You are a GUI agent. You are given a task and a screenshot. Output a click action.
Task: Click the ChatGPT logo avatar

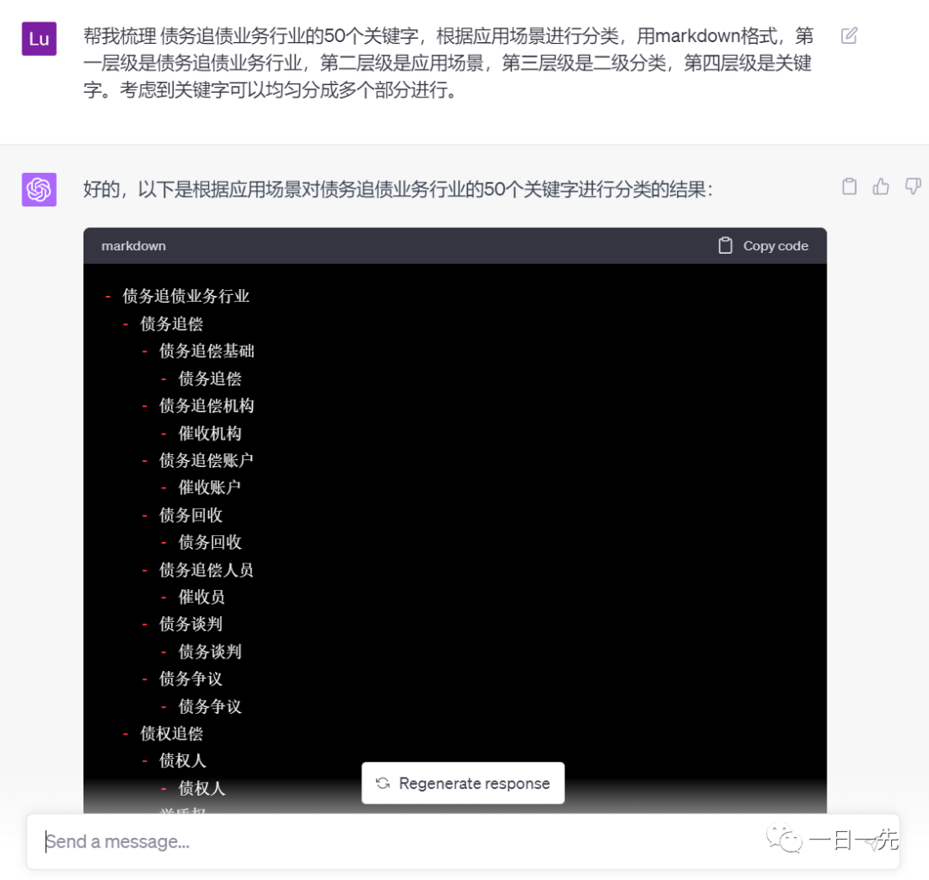39,189
